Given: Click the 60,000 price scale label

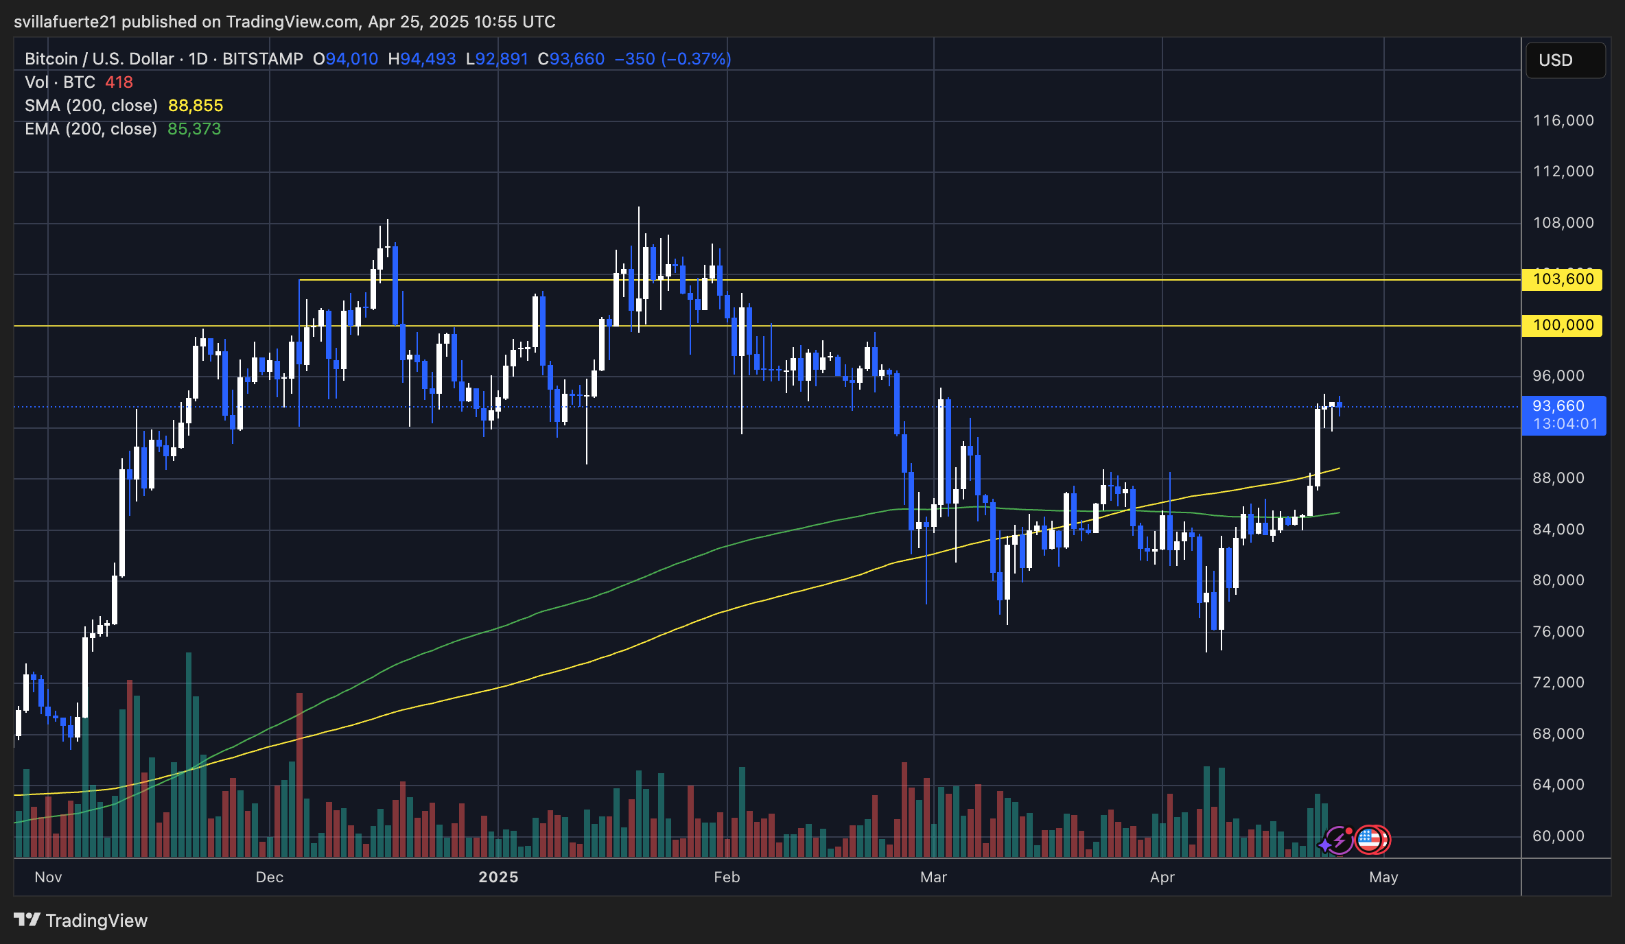Looking at the screenshot, I should pos(1558,836).
